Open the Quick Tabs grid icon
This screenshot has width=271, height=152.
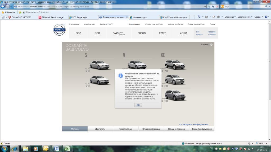3,17
